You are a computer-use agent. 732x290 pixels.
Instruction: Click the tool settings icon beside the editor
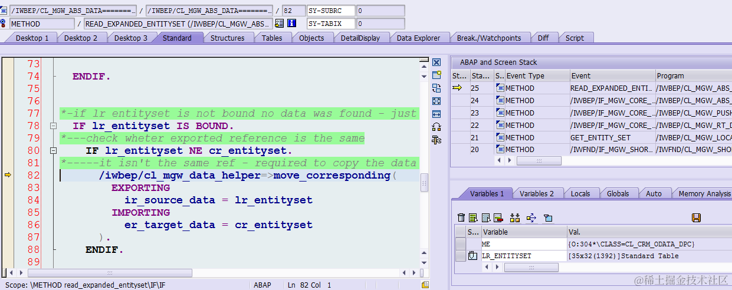[436, 140]
